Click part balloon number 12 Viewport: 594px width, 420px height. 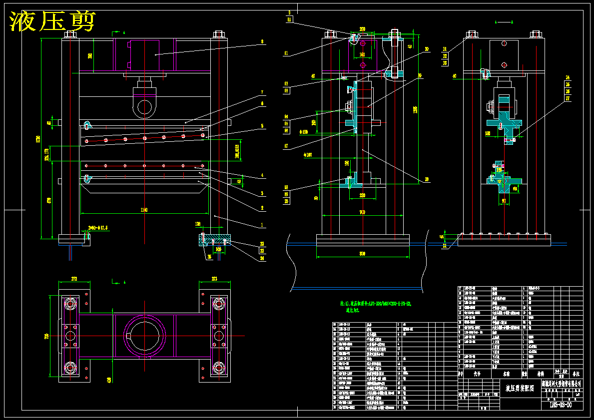pos(286,84)
